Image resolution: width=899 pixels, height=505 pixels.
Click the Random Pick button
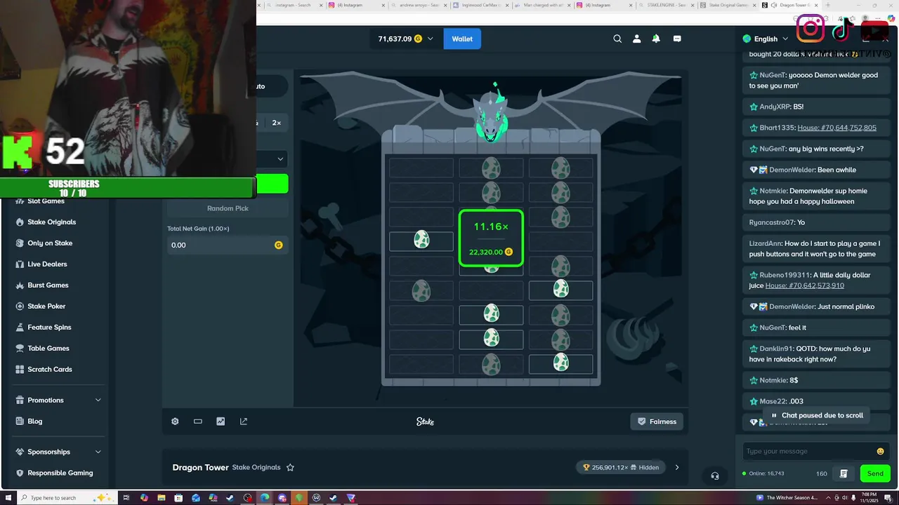(228, 208)
